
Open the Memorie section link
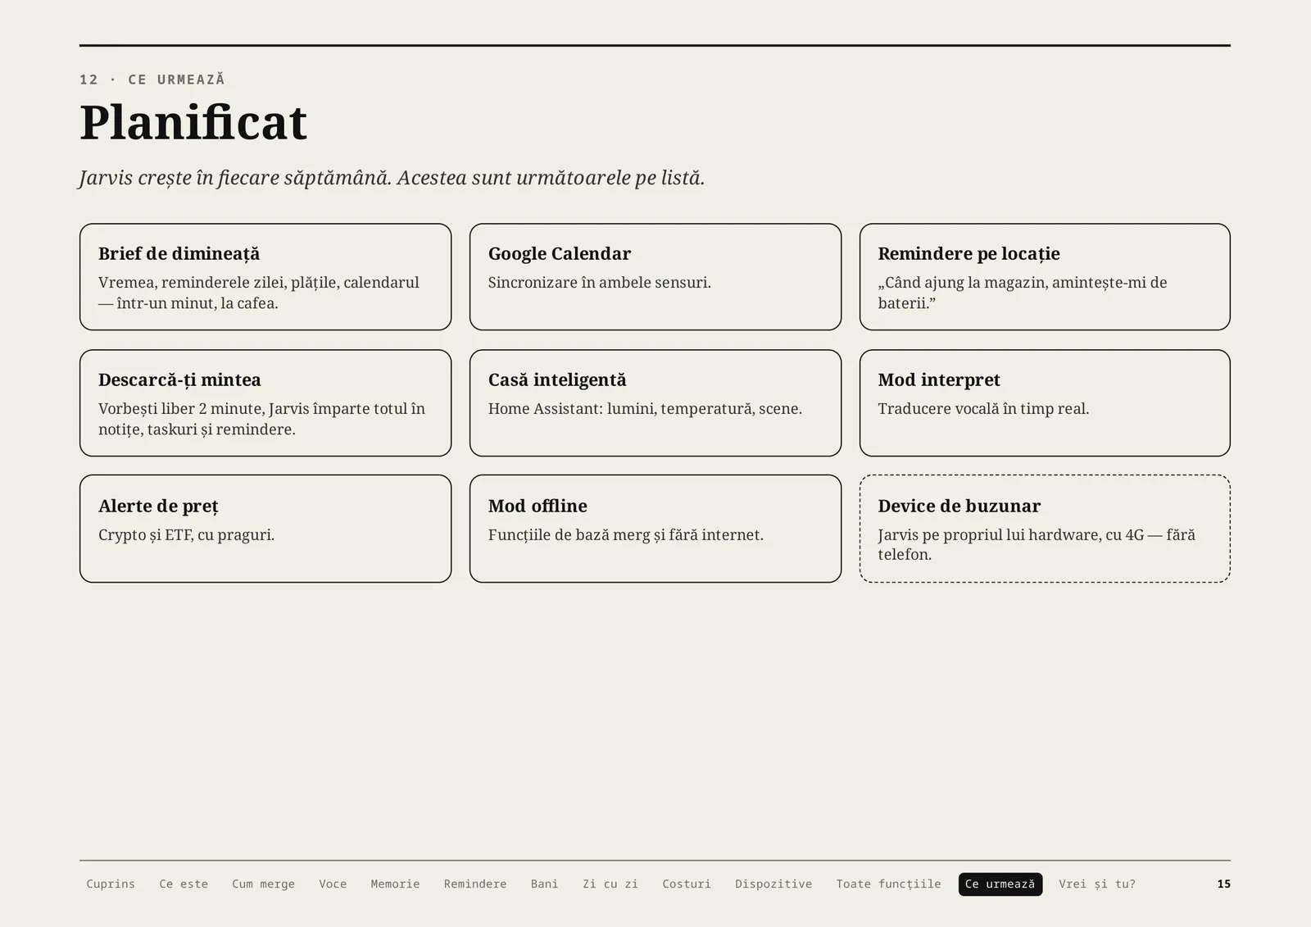click(395, 884)
